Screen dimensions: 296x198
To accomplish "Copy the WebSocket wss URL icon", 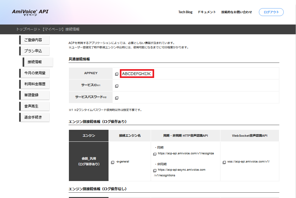I will click(x=224, y=162).
